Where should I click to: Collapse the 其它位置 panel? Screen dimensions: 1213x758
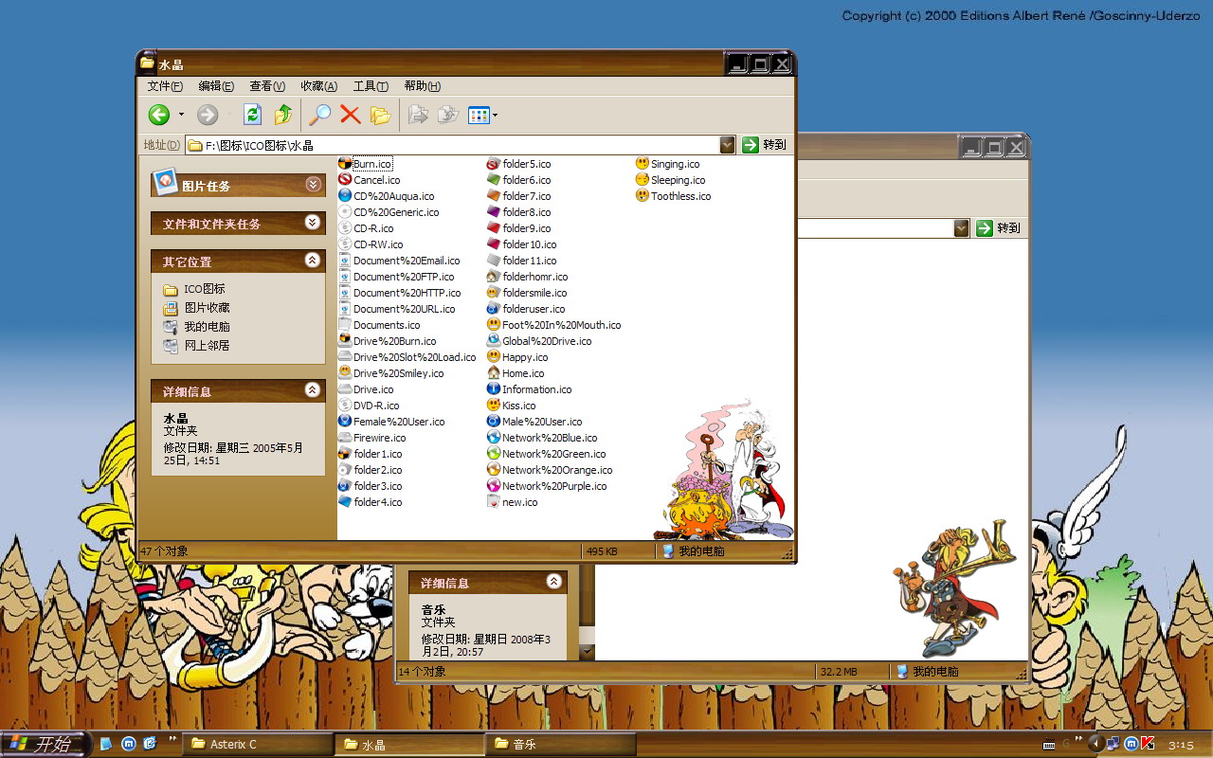click(x=313, y=260)
